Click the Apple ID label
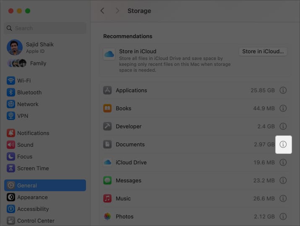 (35, 51)
